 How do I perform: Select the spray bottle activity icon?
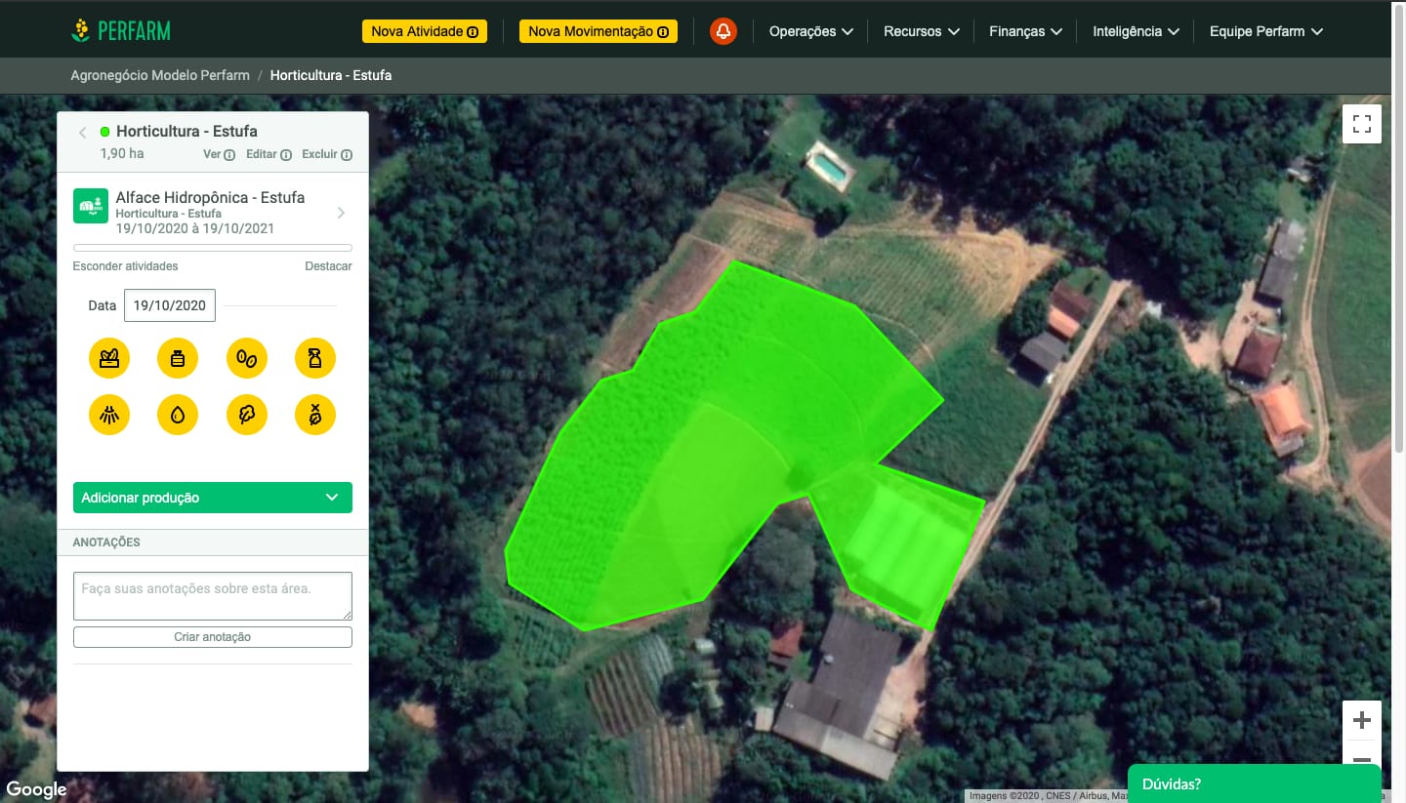pyautogui.click(x=315, y=358)
